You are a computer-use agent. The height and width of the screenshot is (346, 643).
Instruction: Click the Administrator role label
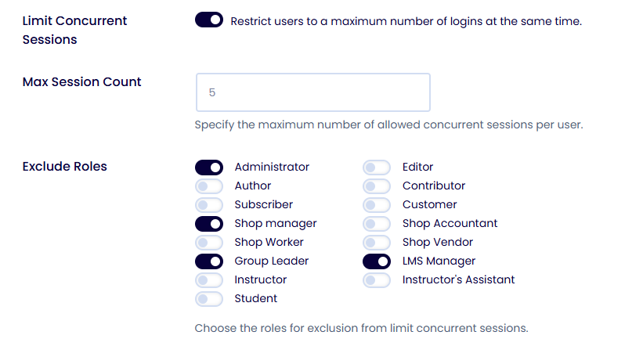(x=272, y=167)
